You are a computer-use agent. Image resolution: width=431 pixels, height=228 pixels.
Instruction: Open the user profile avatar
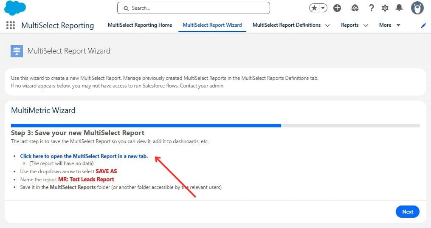(417, 8)
